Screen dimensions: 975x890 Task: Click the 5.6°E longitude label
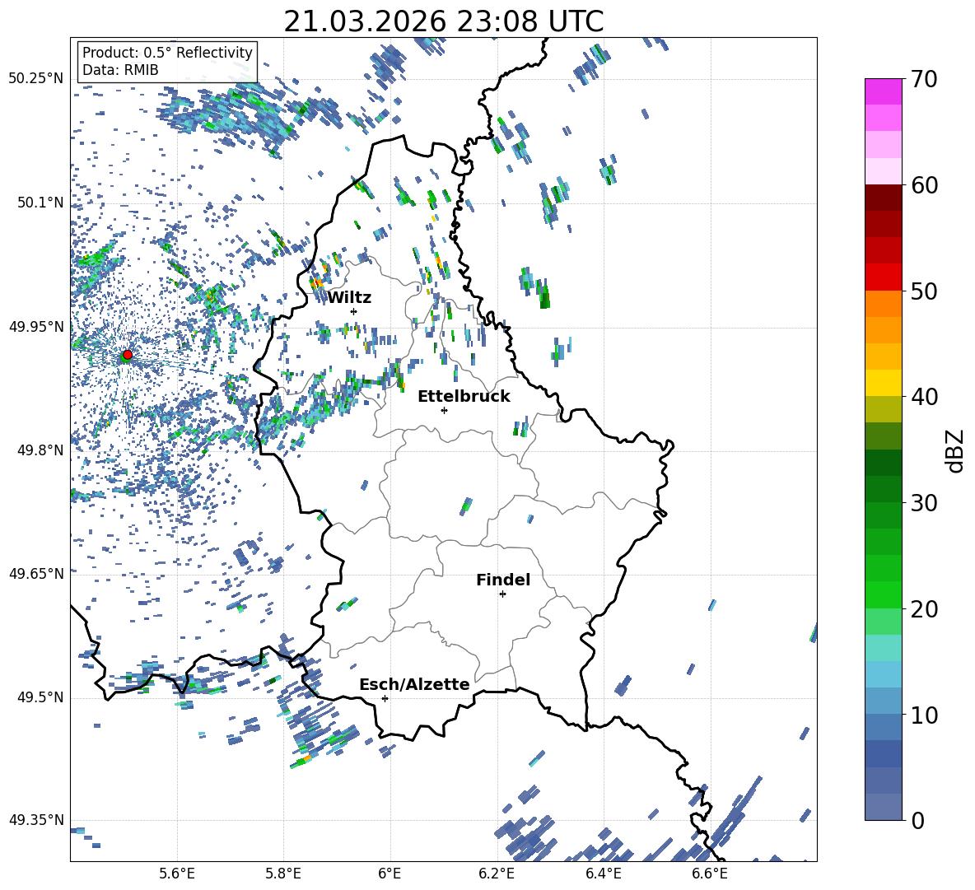click(x=177, y=874)
